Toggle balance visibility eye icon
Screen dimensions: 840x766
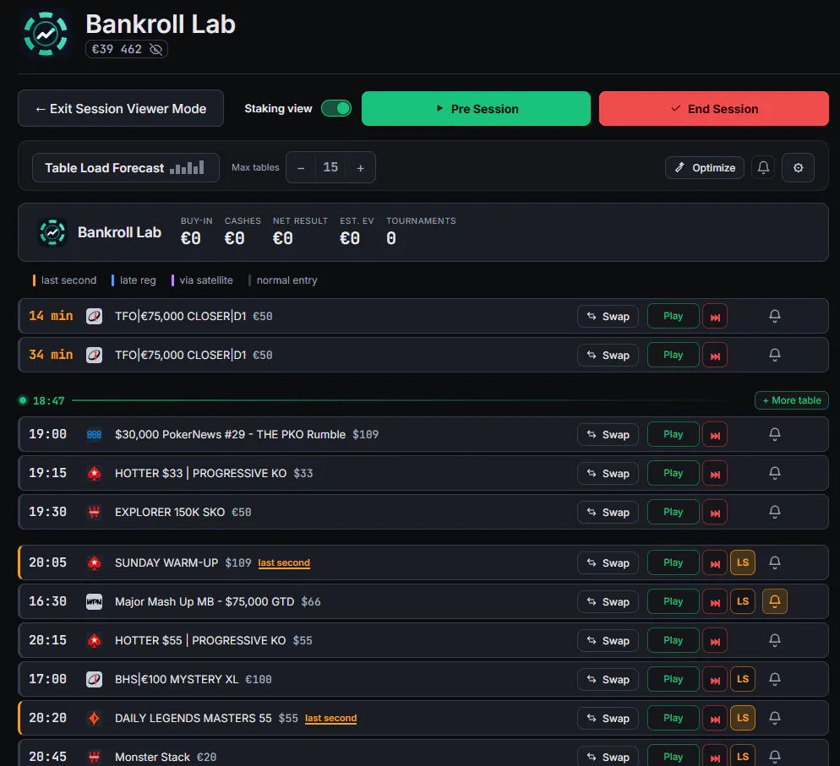[x=155, y=49]
